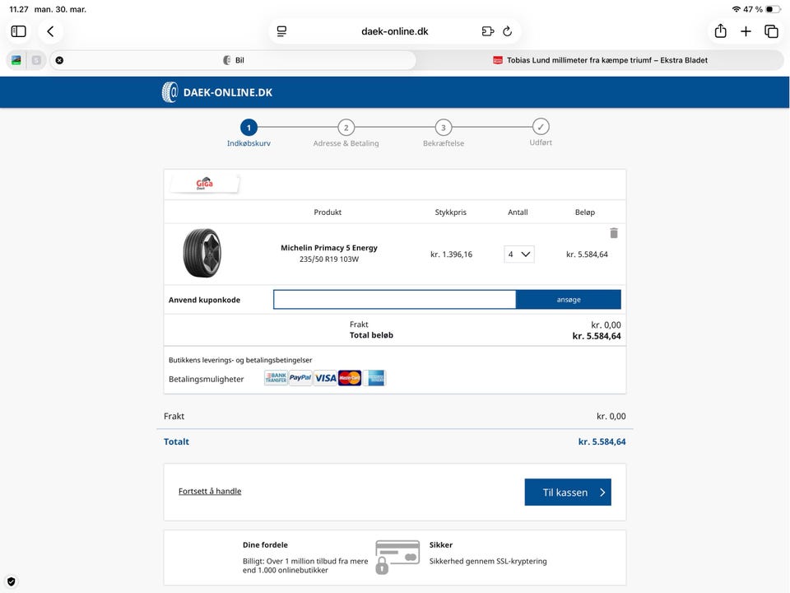The height and width of the screenshot is (593, 790).
Task: Tap the privacy shield icon
Action: 11,581
